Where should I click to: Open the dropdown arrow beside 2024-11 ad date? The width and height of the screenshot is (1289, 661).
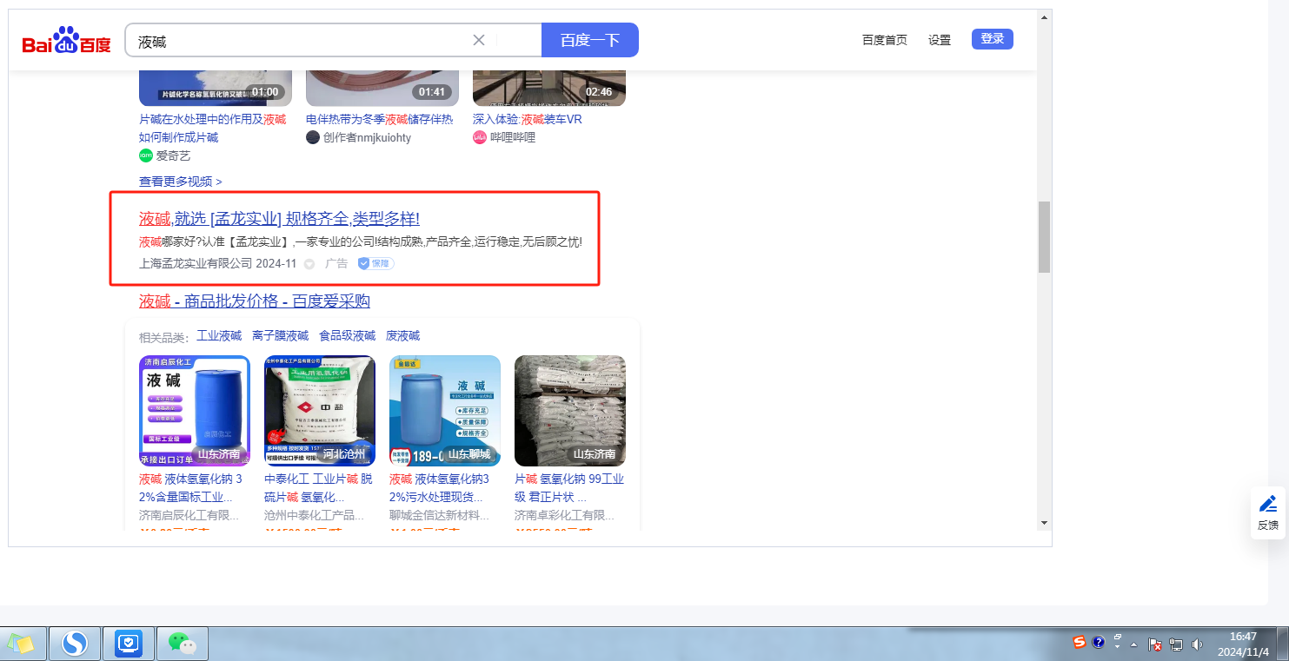click(x=309, y=264)
